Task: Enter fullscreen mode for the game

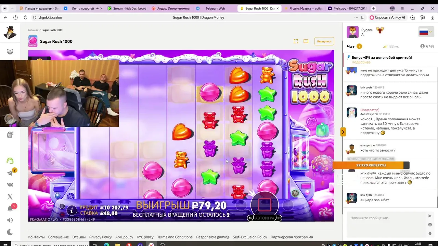Action: click(296, 41)
